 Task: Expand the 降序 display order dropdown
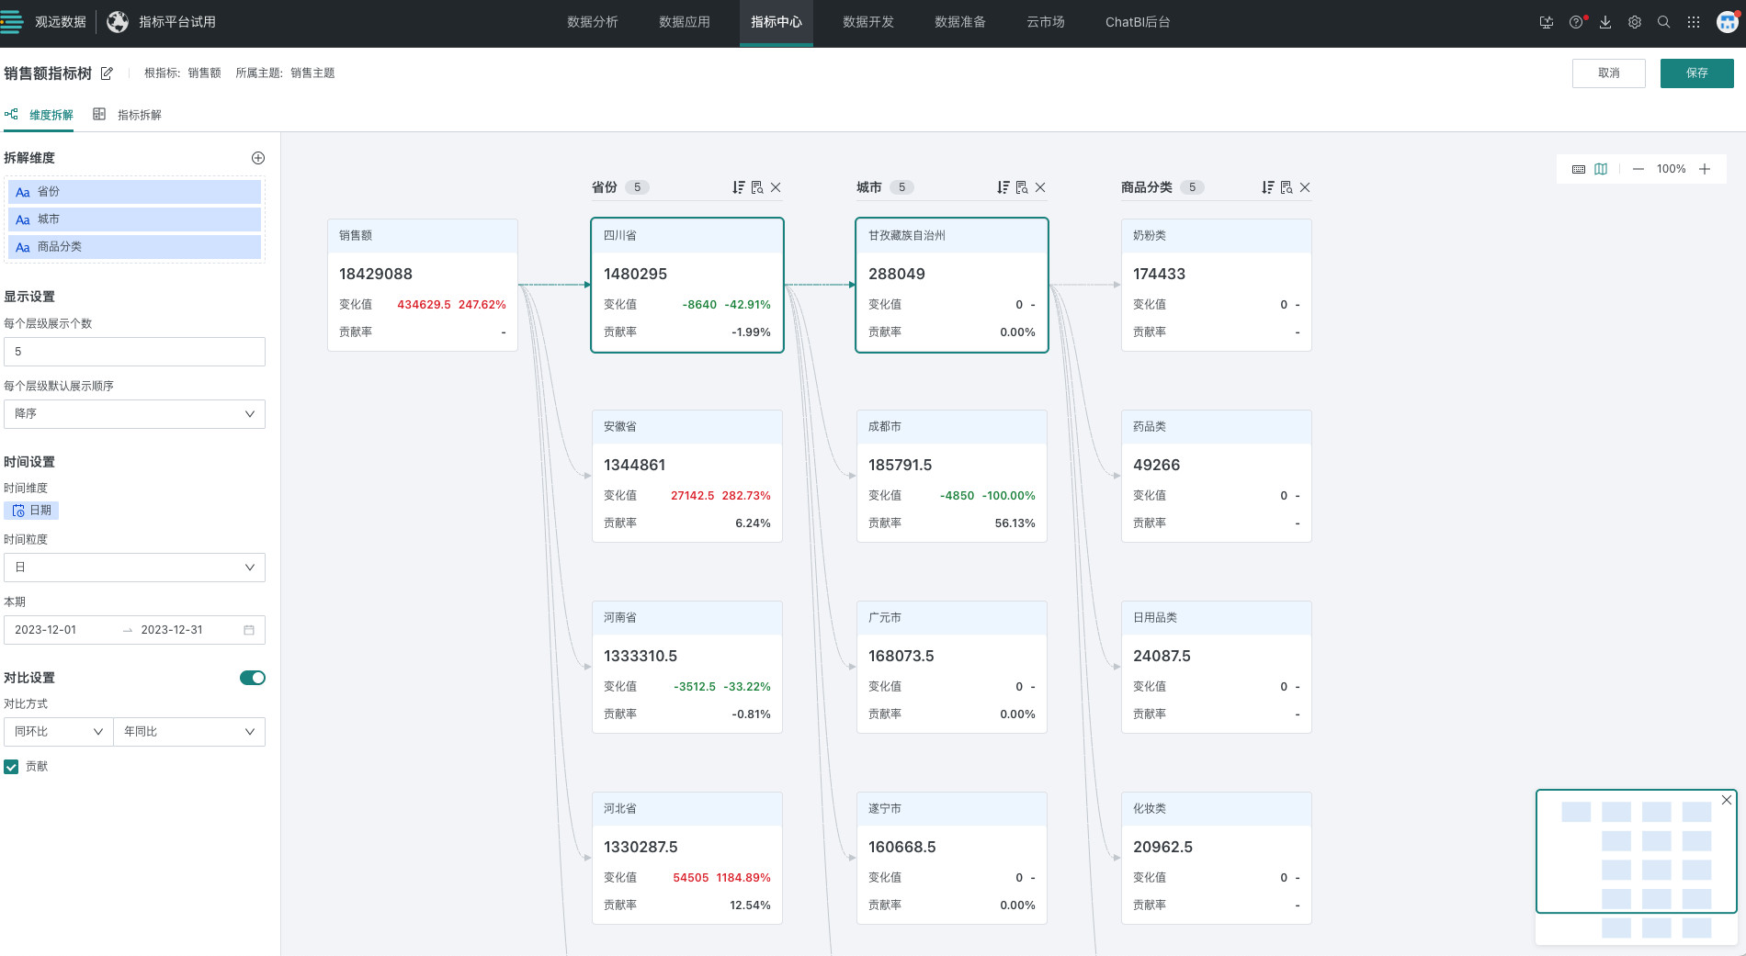[x=134, y=414]
